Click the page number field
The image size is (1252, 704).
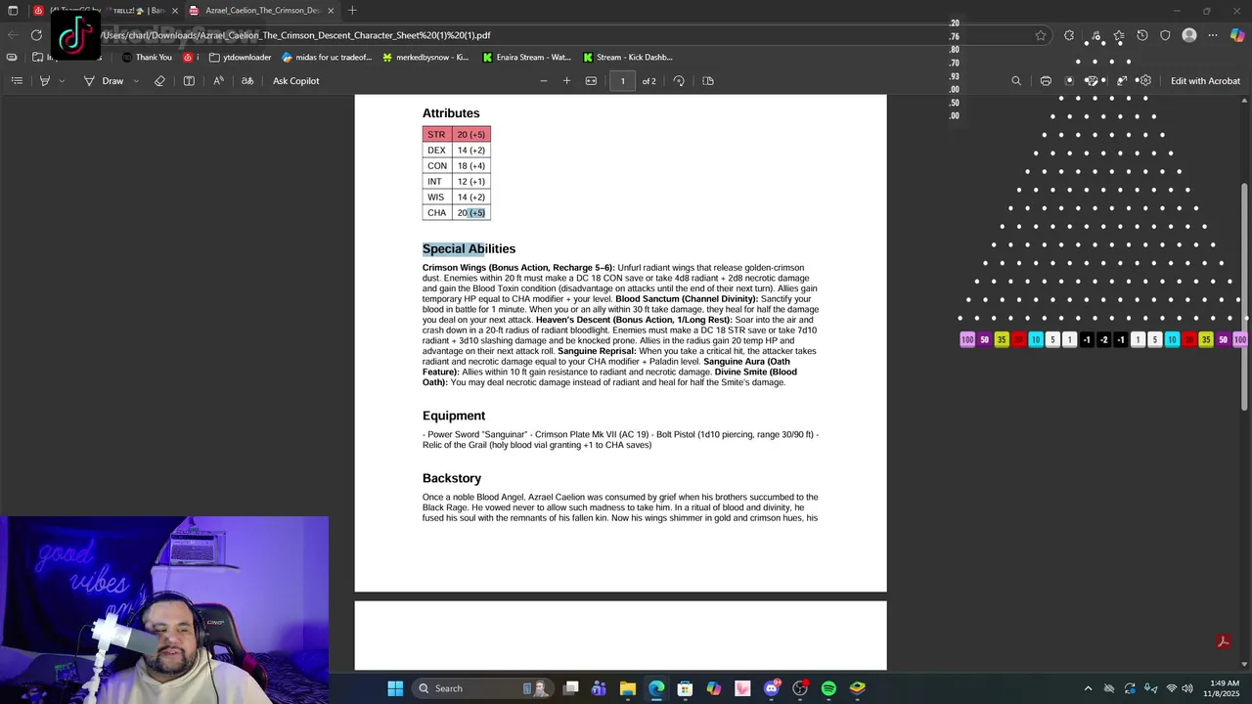click(622, 81)
